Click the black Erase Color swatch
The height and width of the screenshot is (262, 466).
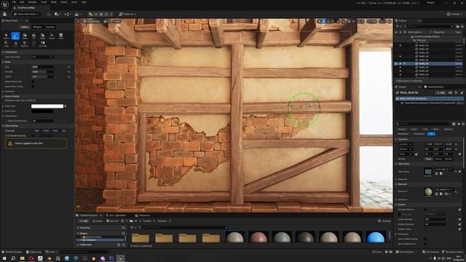[x=42, y=111]
